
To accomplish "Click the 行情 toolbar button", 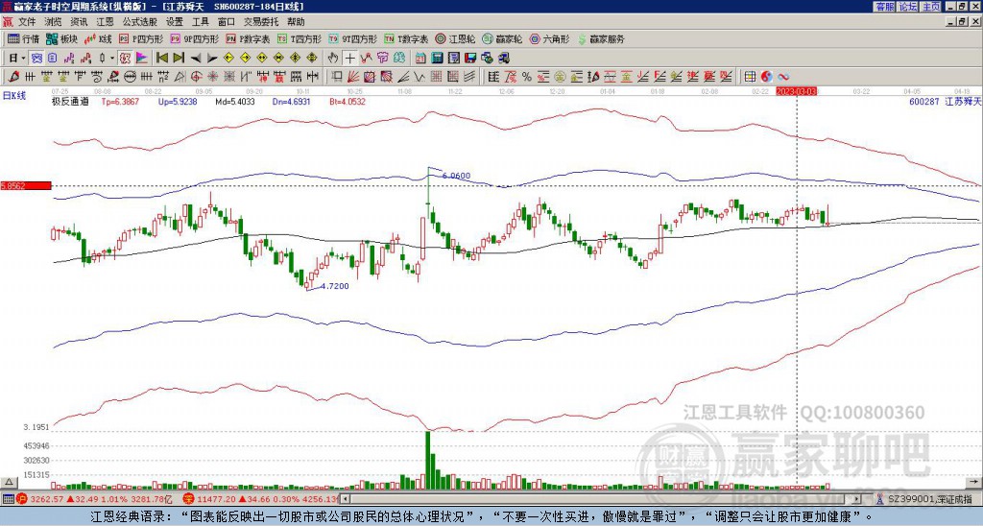I will click(23, 38).
